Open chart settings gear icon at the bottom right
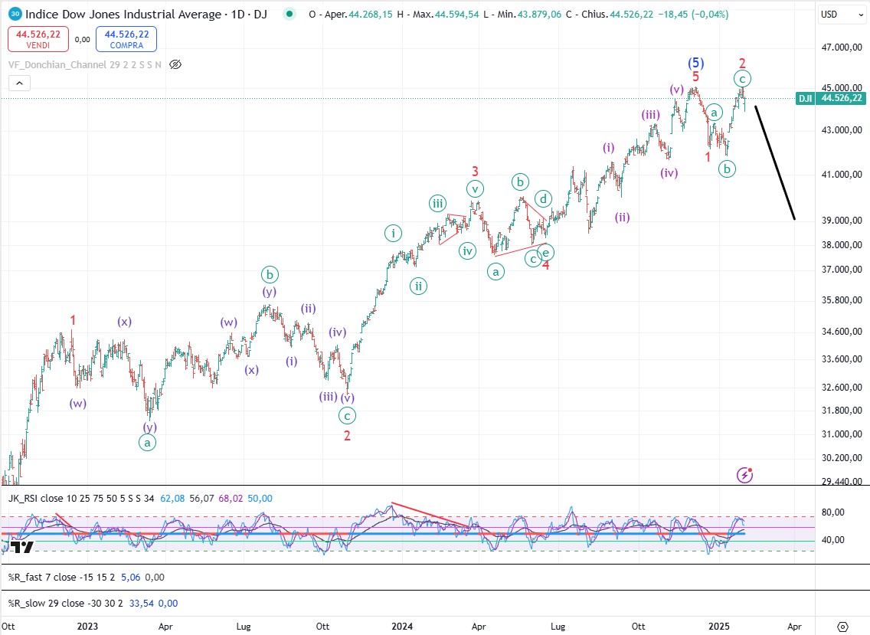The width and height of the screenshot is (870, 635). click(x=842, y=627)
